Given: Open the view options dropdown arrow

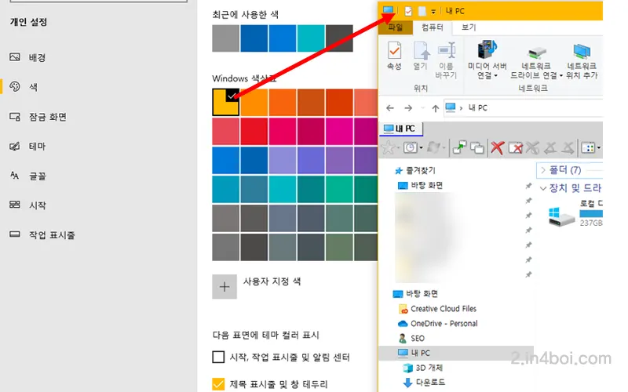Looking at the screenshot, I should tap(599, 148).
